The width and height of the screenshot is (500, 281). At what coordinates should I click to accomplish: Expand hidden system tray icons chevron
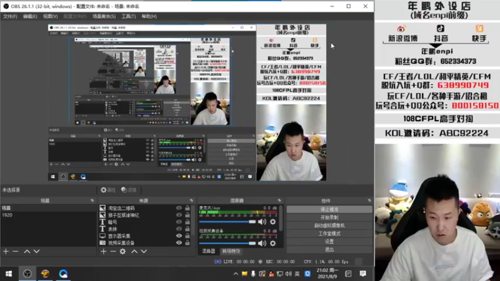236,274
